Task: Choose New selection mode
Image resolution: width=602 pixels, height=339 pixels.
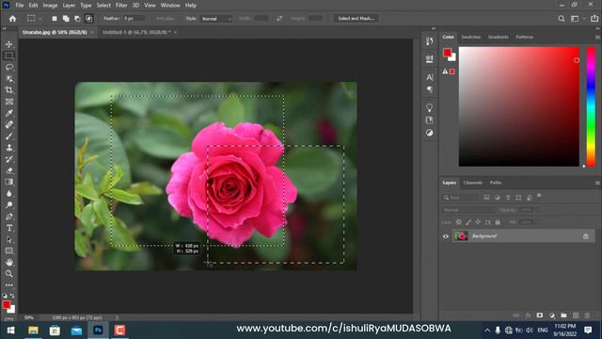Action: (x=55, y=19)
